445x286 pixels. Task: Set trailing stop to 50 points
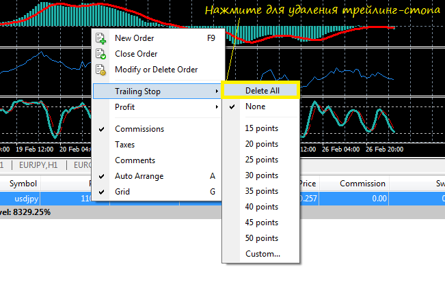pos(260,238)
